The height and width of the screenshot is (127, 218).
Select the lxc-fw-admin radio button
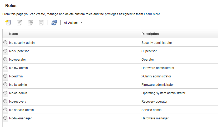pos(5,84)
